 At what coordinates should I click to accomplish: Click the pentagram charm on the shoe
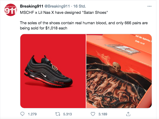click(55, 68)
